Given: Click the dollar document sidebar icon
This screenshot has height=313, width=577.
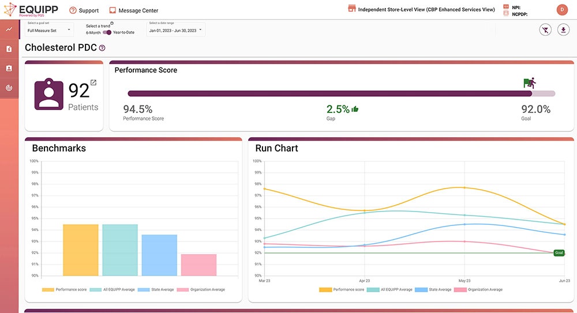Looking at the screenshot, I should tap(9, 49).
